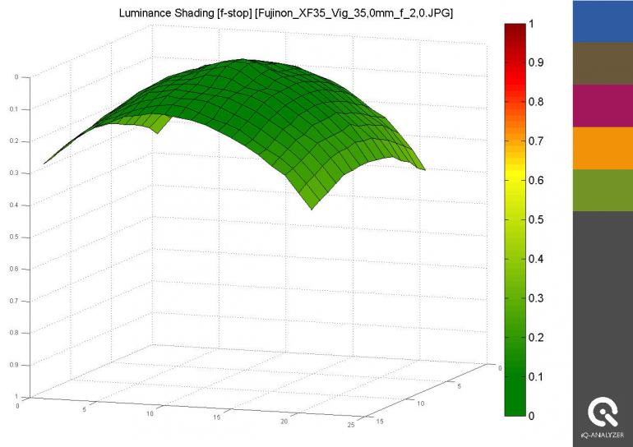Click colorbar label 0.6
Screen dimensions: 633x447
tap(536, 180)
